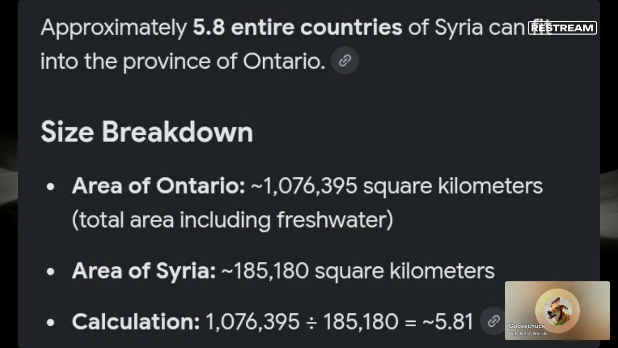Select the Goosechuck dog avatar
The height and width of the screenshot is (348, 618).
pyautogui.click(x=557, y=310)
